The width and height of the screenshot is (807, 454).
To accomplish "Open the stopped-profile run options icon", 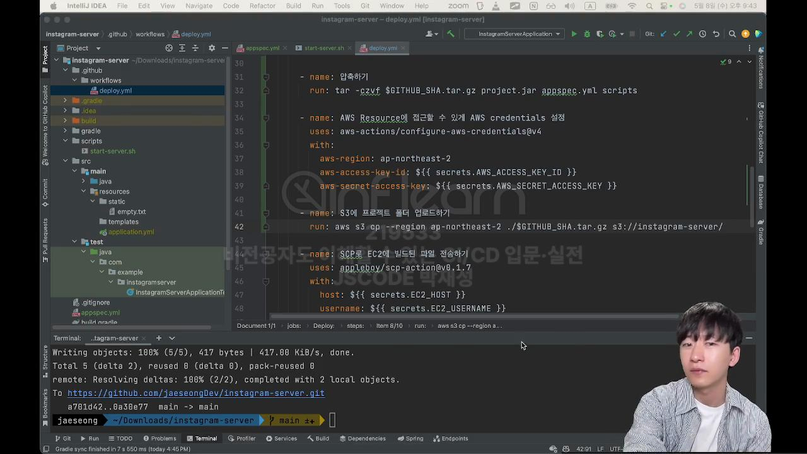I will [615, 34].
